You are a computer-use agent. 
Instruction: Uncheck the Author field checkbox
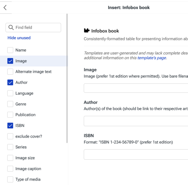[10, 82]
